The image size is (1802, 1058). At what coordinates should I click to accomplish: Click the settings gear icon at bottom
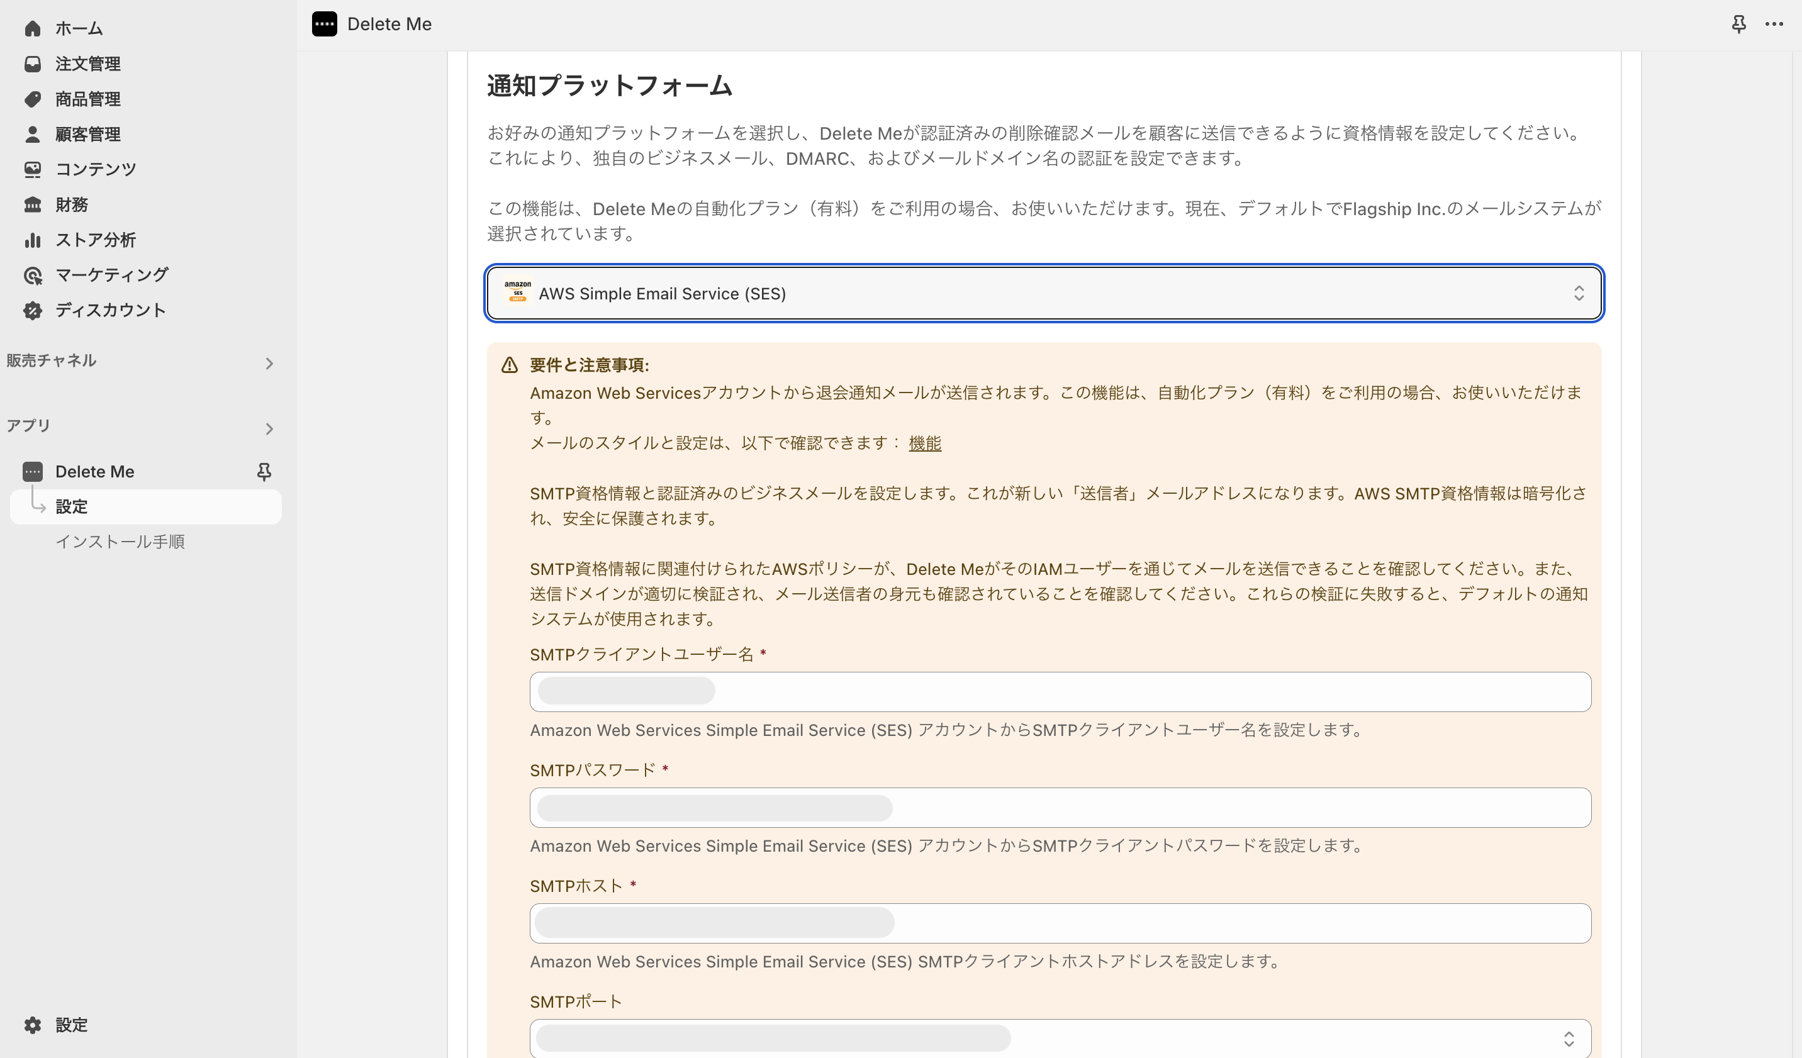pyautogui.click(x=32, y=1025)
